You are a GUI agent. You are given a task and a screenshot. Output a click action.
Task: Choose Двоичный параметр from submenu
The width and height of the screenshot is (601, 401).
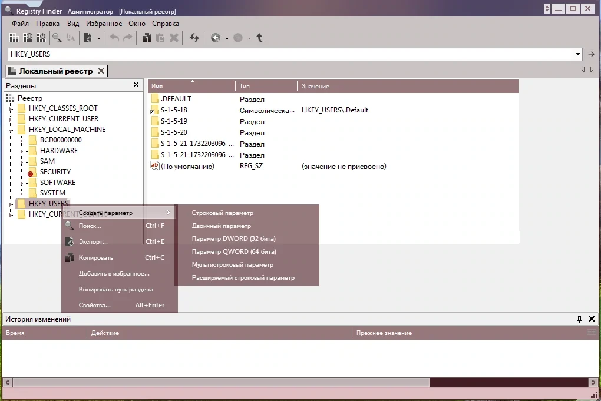click(247, 226)
